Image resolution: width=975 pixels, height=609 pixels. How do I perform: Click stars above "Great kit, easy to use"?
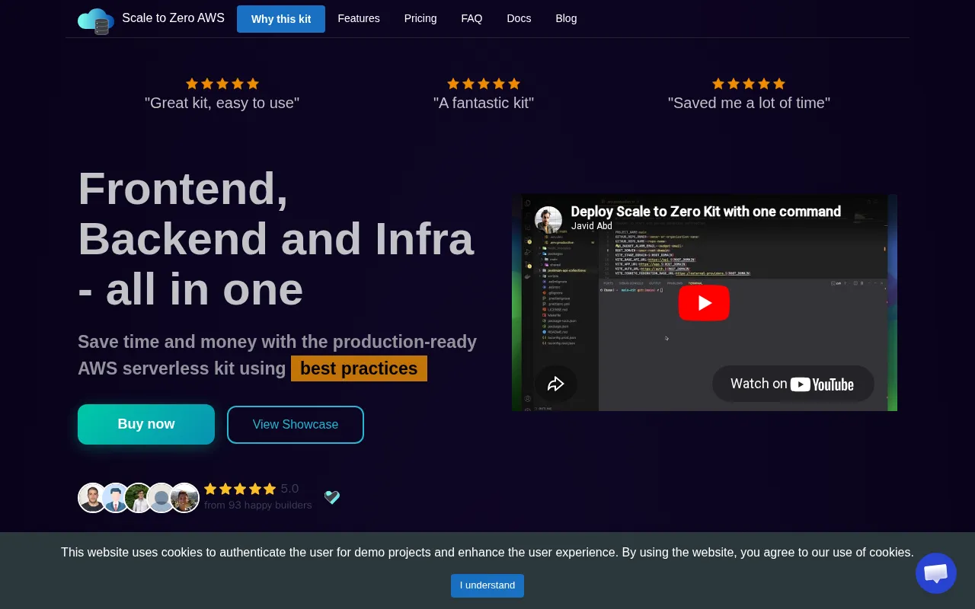[222, 84]
